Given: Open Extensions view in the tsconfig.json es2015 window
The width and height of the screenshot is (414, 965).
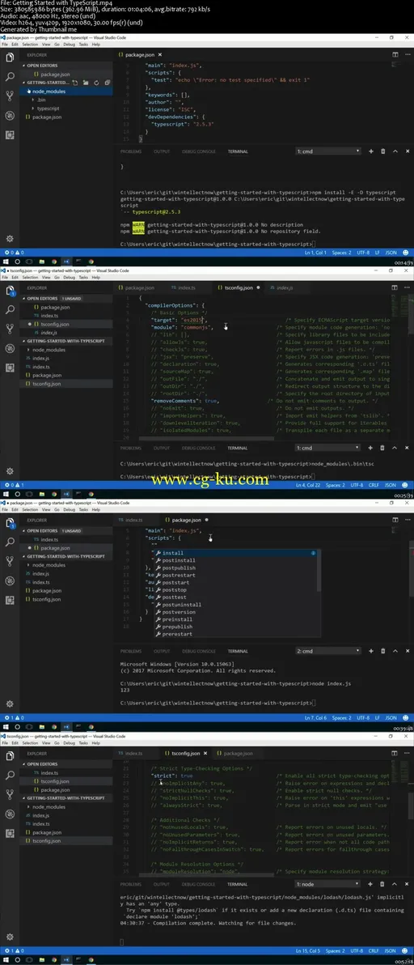Looking at the screenshot, I should tap(9, 368).
